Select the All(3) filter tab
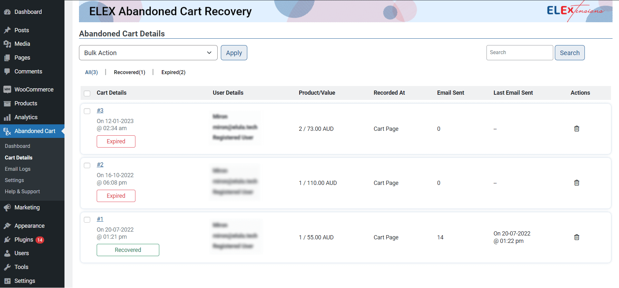The height and width of the screenshot is (288, 619). (91, 72)
